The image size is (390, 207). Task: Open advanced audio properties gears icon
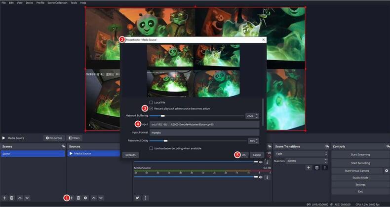click(137, 198)
